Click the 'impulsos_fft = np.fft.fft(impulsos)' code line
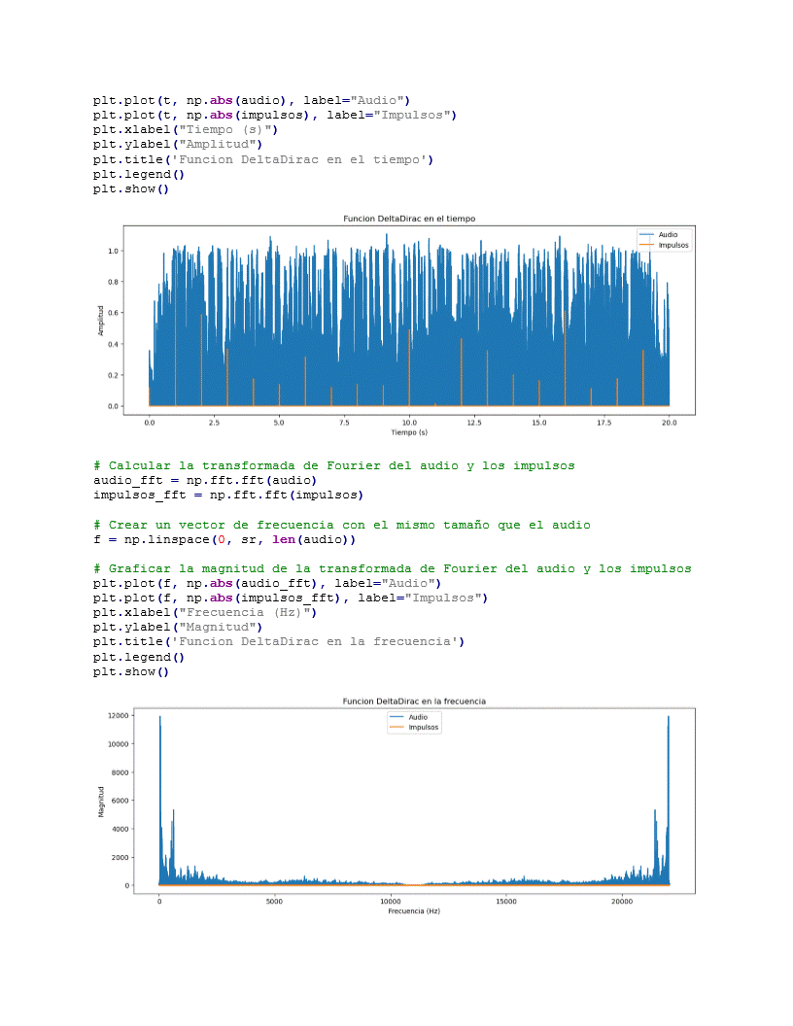The height and width of the screenshot is (1026, 793). (x=227, y=495)
